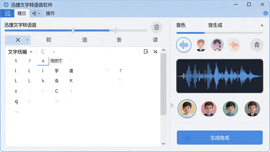Click the first slider handle under 迅捷文字转语音

coord(73,31)
